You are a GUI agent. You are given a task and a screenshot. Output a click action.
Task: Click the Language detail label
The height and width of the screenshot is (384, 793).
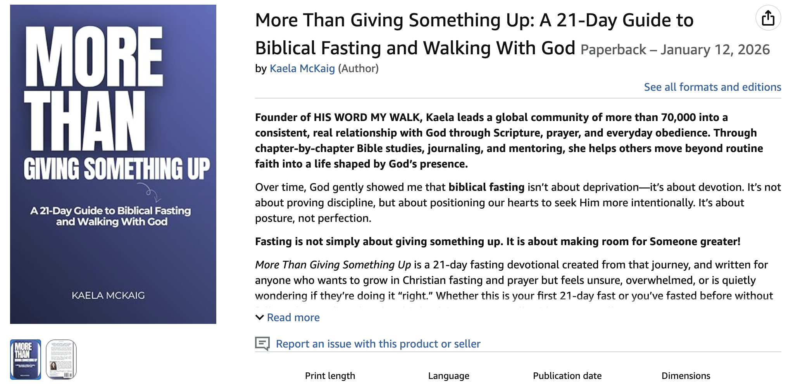[448, 375]
